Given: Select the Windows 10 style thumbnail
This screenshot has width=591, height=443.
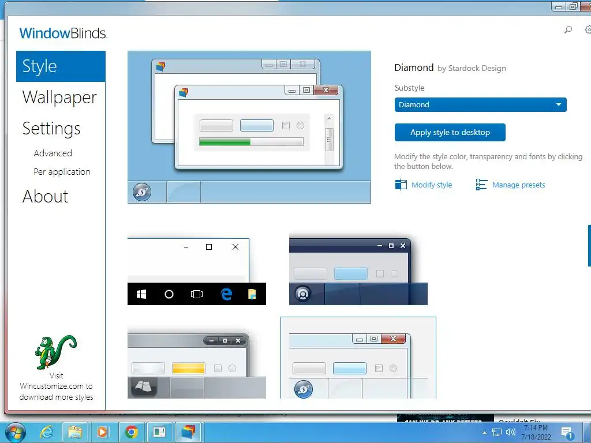Looking at the screenshot, I should 197,271.
